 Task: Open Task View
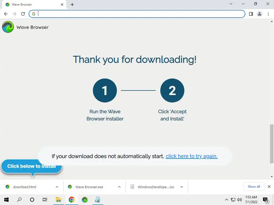[45, 200]
